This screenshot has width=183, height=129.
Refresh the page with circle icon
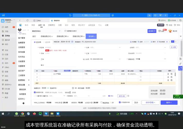[x=28, y=20]
